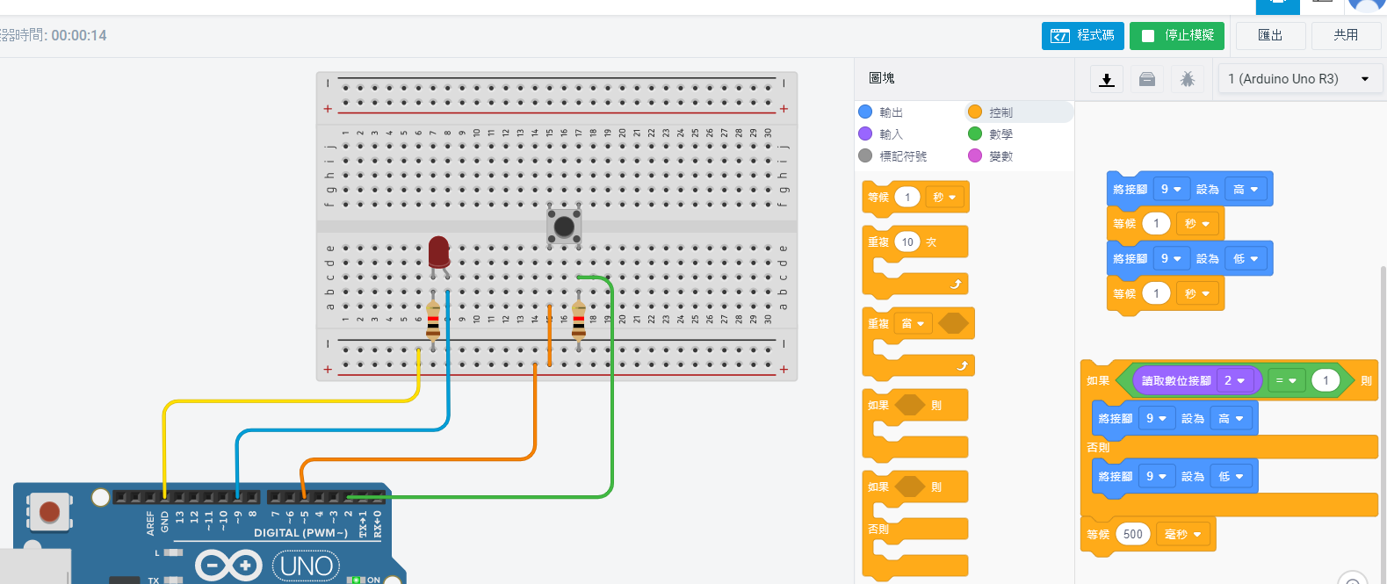The width and height of the screenshot is (1387, 584).
Task: Select the resistor connected to the LED
Action: [433, 321]
